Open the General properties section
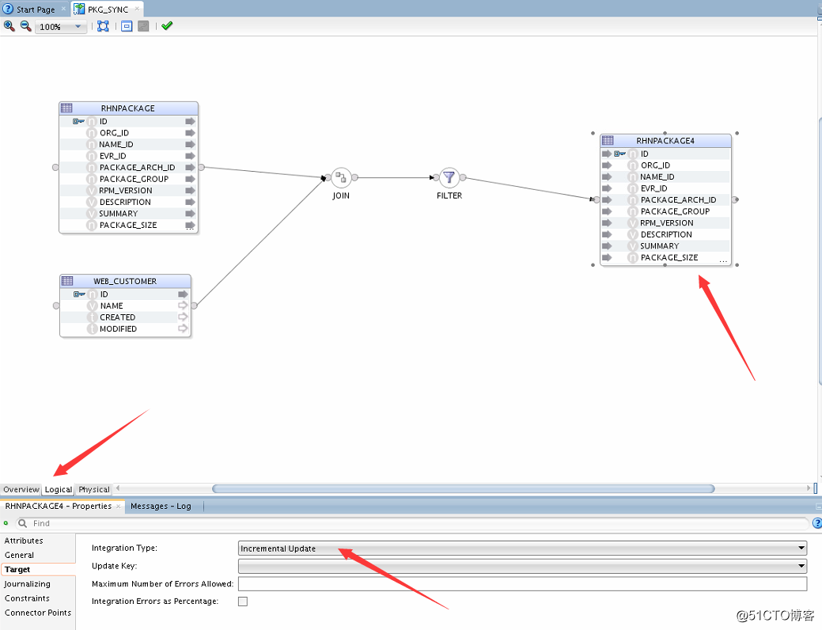The image size is (822, 630). pyautogui.click(x=20, y=555)
